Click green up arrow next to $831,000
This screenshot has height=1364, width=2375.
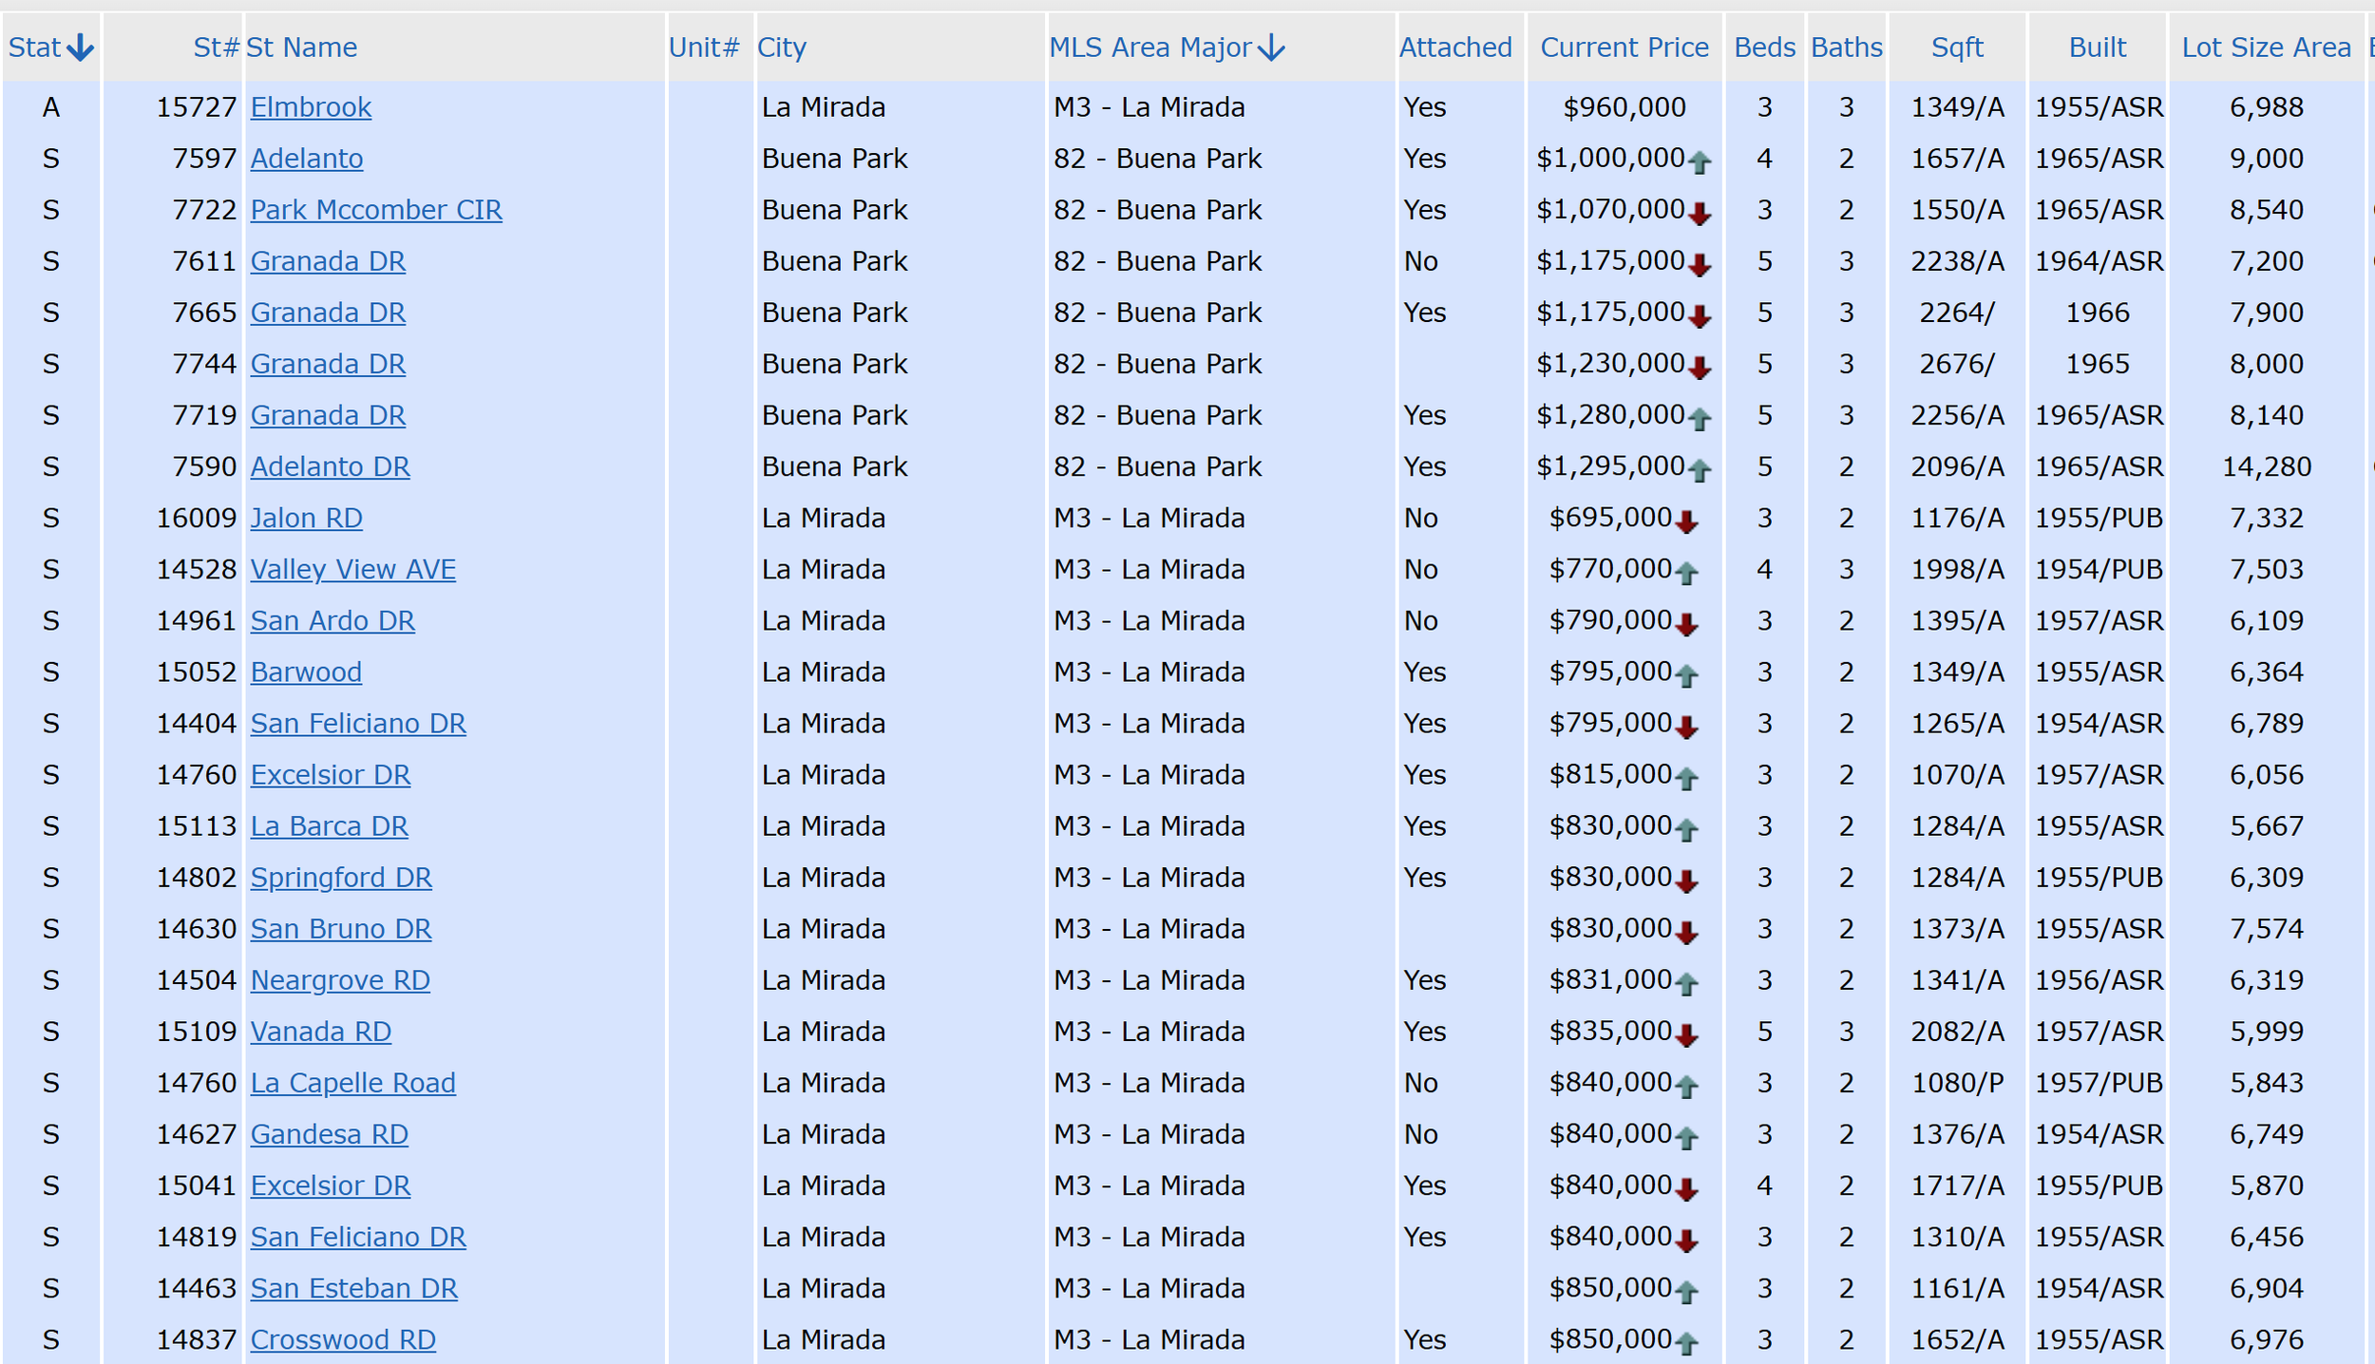tap(1686, 984)
